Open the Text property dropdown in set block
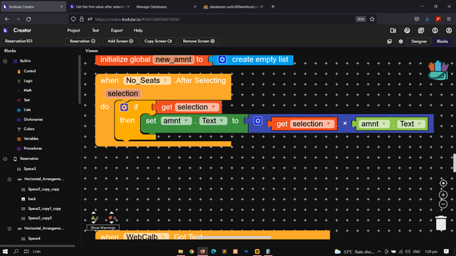Image resolution: width=456 pixels, height=256 pixels. click(x=213, y=121)
